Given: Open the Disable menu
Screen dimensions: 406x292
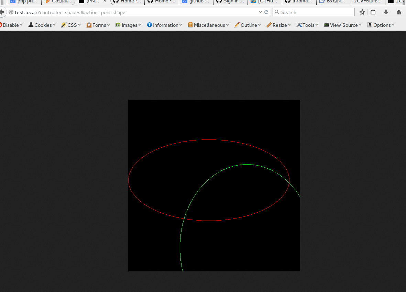Looking at the screenshot, I should click(11, 25).
